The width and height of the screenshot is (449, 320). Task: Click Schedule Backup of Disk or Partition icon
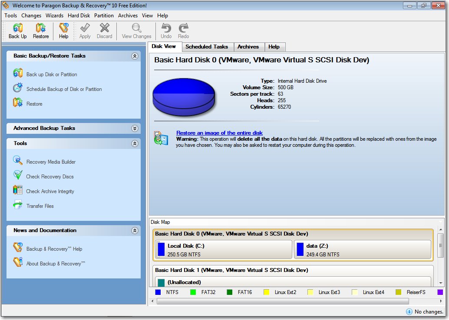point(18,88)
